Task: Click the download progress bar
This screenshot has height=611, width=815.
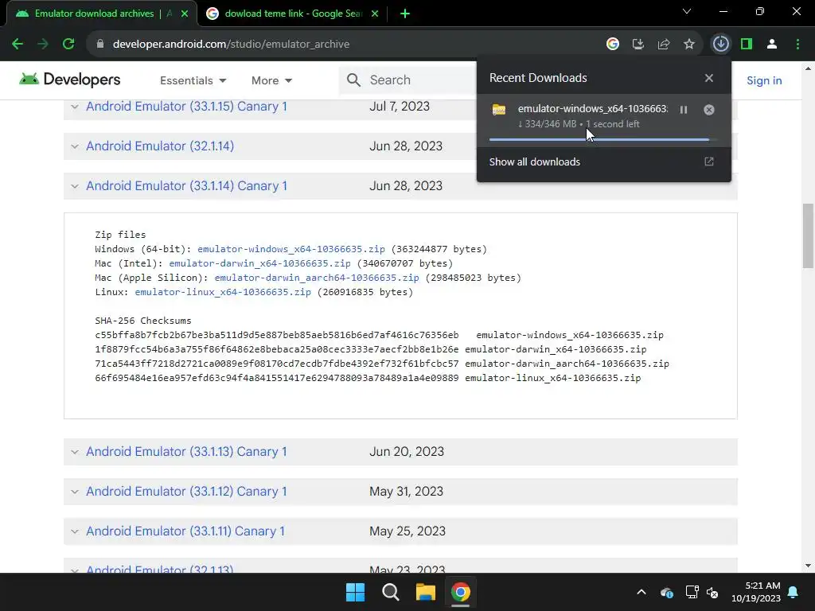Action: (x=602, y=139)
